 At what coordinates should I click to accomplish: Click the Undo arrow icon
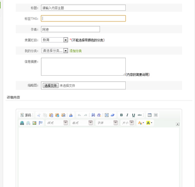tap(79, 115)
